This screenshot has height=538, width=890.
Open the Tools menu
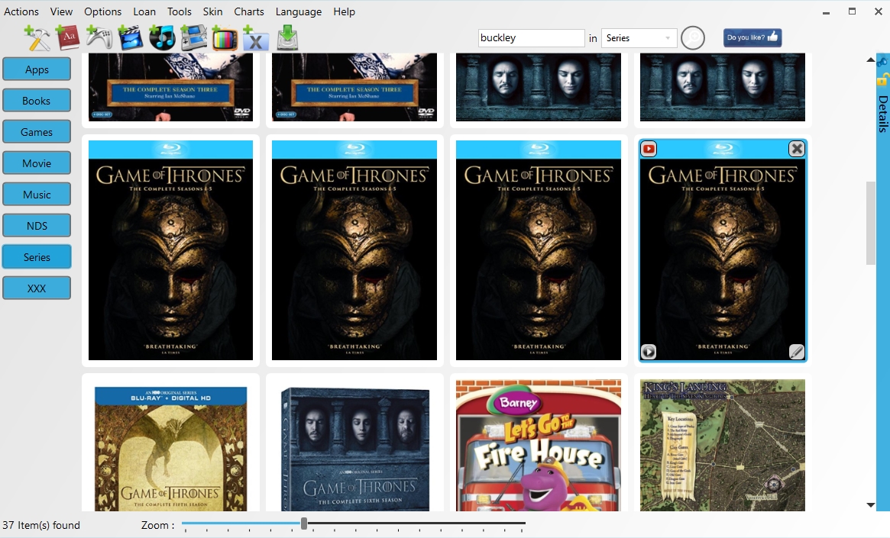tap(180, 11)
